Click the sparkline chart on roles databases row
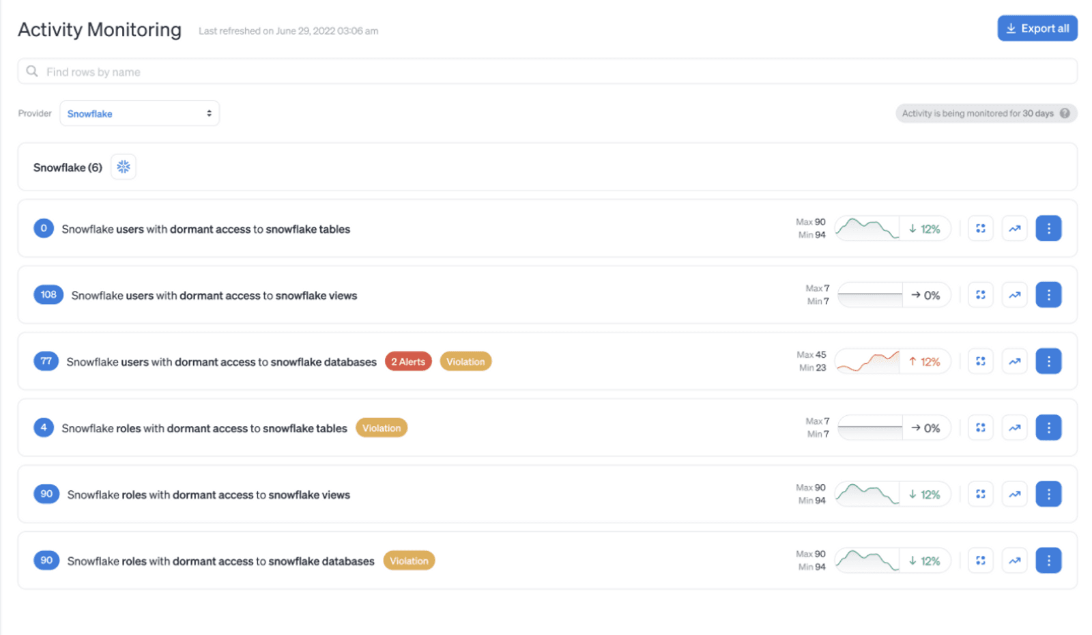 pyautogui.click(x=867, y=561)
